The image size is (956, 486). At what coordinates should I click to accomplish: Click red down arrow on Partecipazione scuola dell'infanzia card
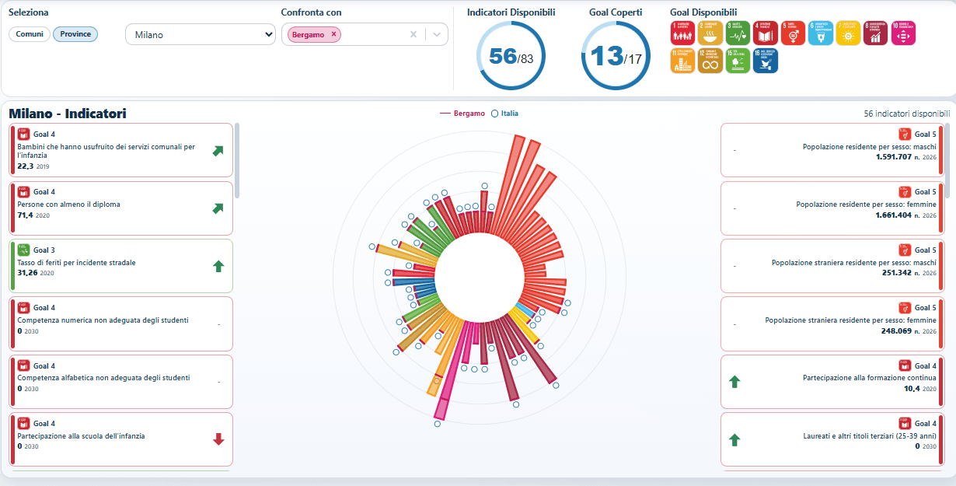(x=218, y=439)
